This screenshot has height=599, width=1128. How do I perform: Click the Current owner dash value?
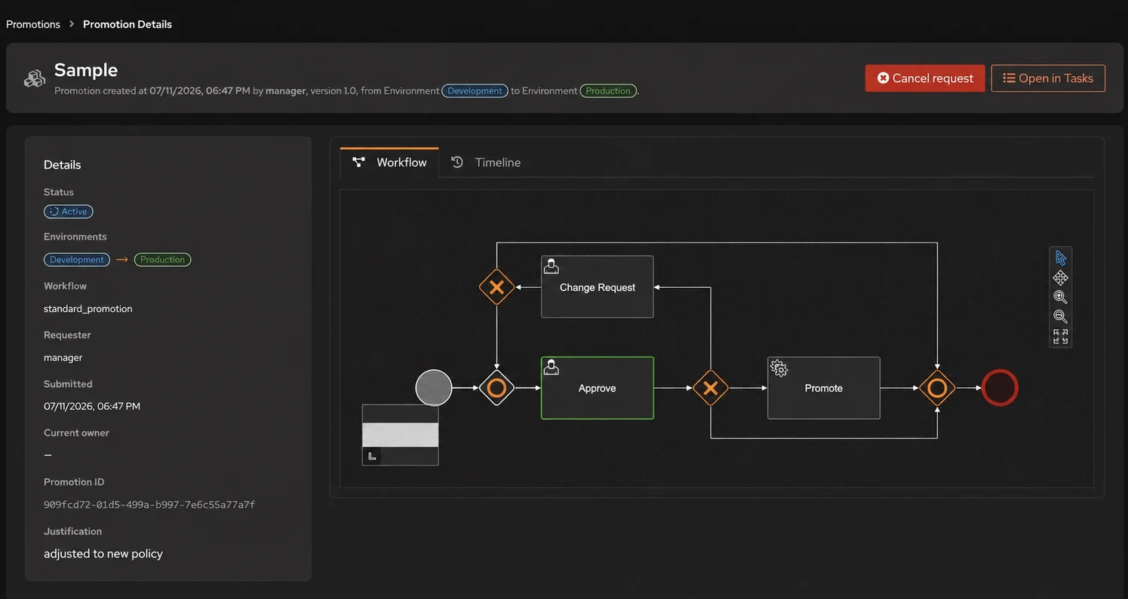click(x=48, y=455)
